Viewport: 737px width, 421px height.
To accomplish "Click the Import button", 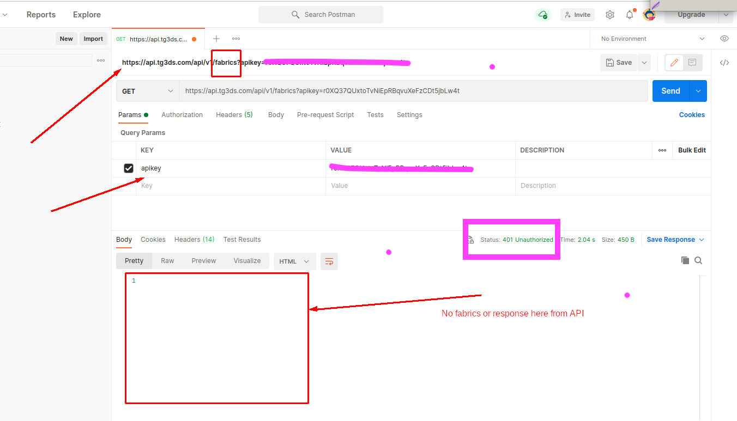I will [x=93, y=39].
